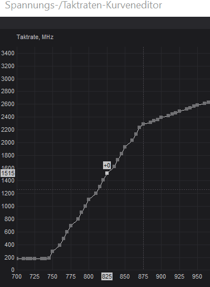The width and height of the screenshot is (210, 287).
Task: Select the curve point at 875 mV
Action: point(143,124)
